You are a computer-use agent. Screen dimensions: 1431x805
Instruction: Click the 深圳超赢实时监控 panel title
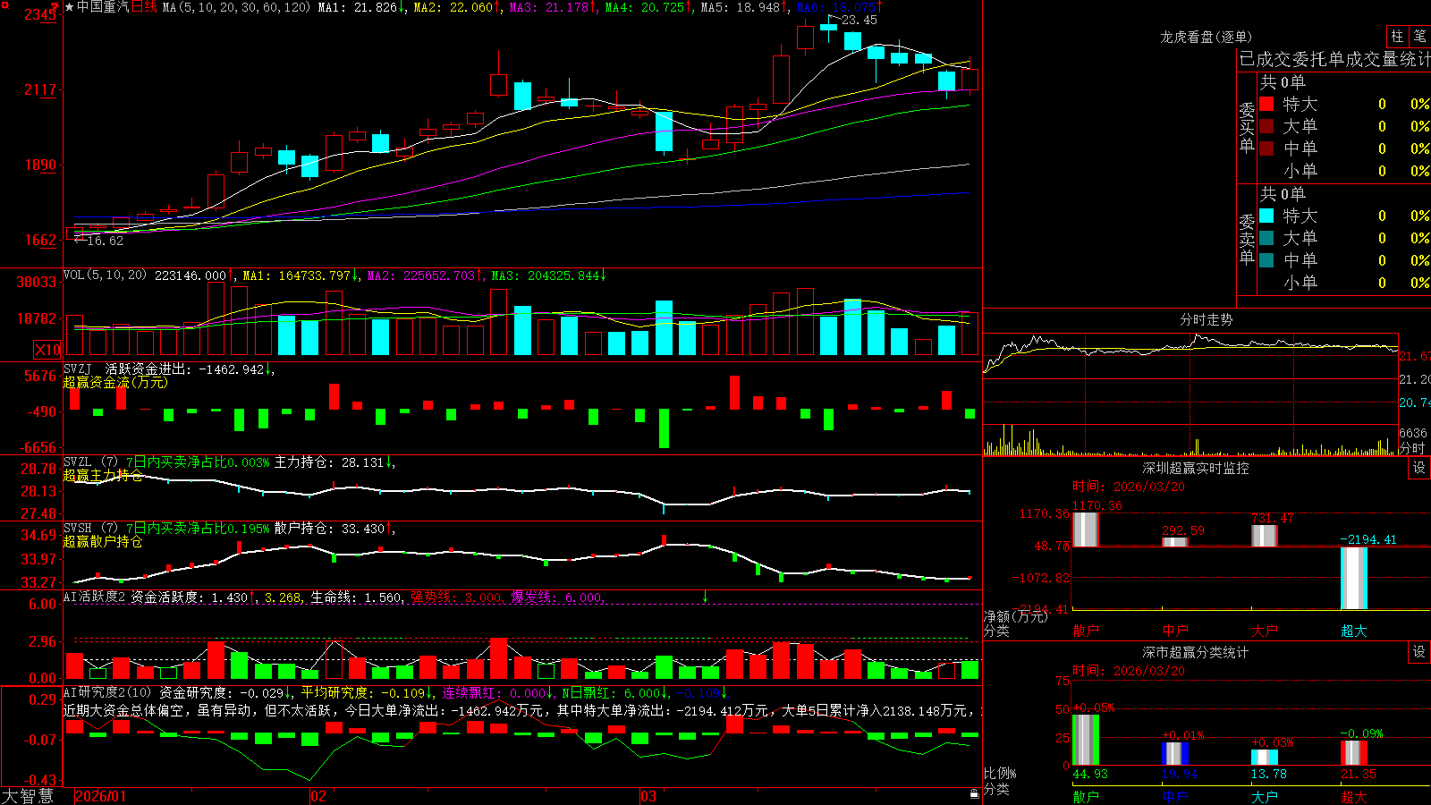pos(1196,468)
